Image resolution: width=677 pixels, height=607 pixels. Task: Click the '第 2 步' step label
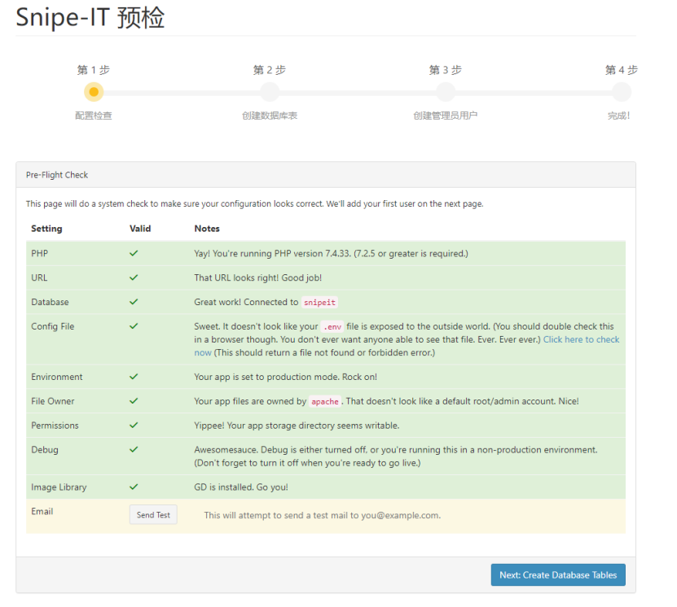point(270,70)
